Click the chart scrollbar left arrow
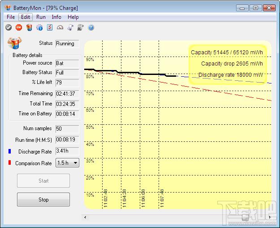Viewport: 280px width, 228px height. coord(85,217)
